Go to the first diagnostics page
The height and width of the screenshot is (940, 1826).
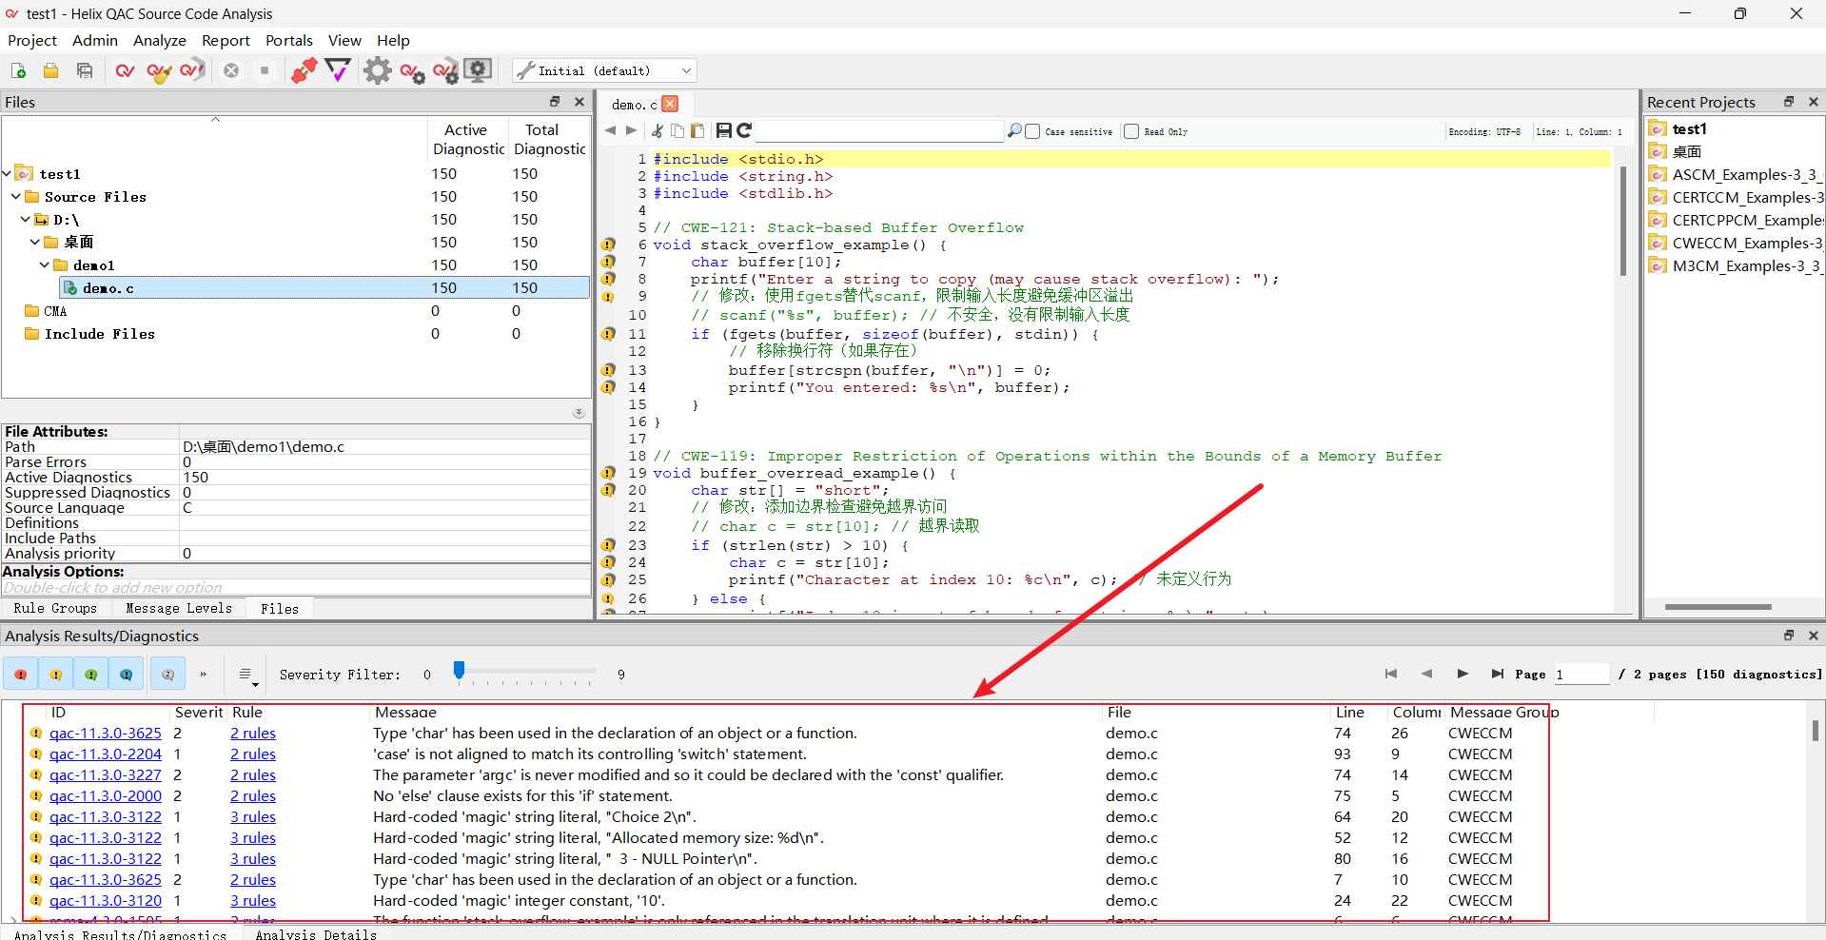(x=1391, y=674)
